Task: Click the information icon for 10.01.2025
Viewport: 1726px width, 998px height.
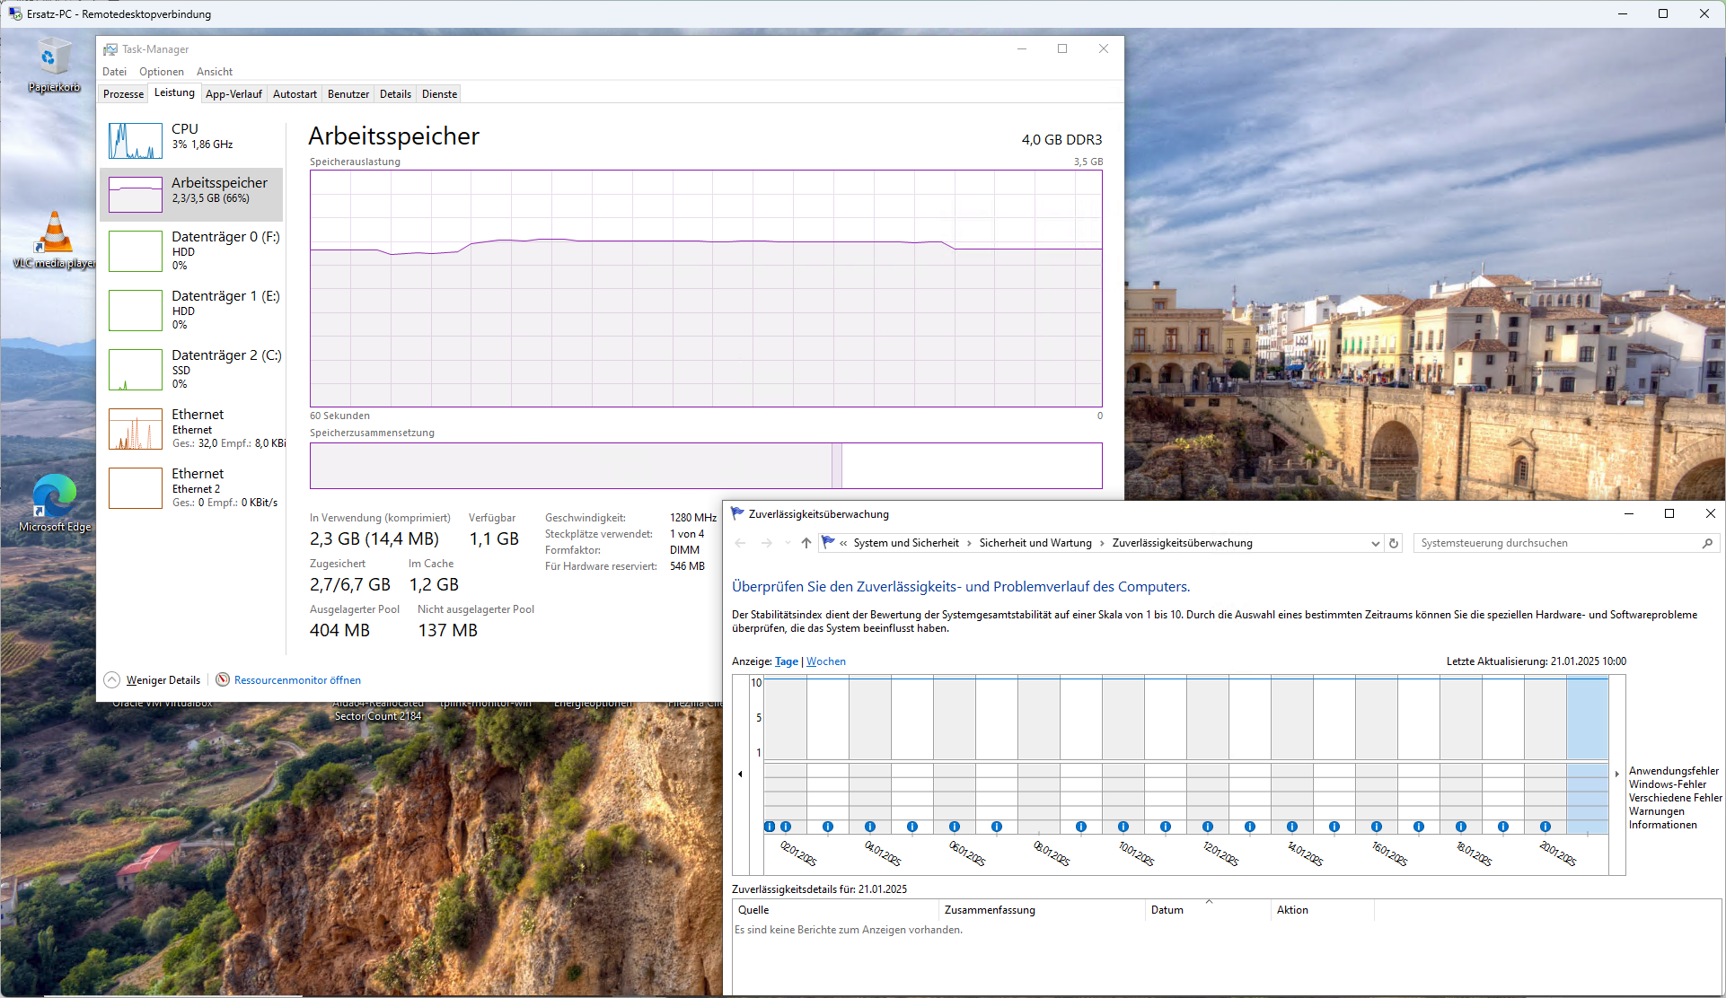Action: pos(1123,827)
